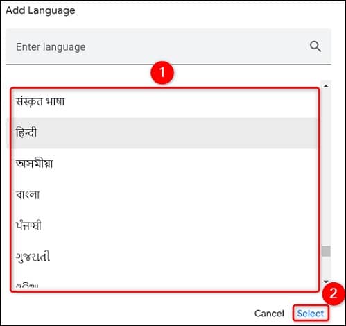This screenshot has height=326, width=346.
Task: Click the scrollbar up arrow
Action: (x=326, y=86)
